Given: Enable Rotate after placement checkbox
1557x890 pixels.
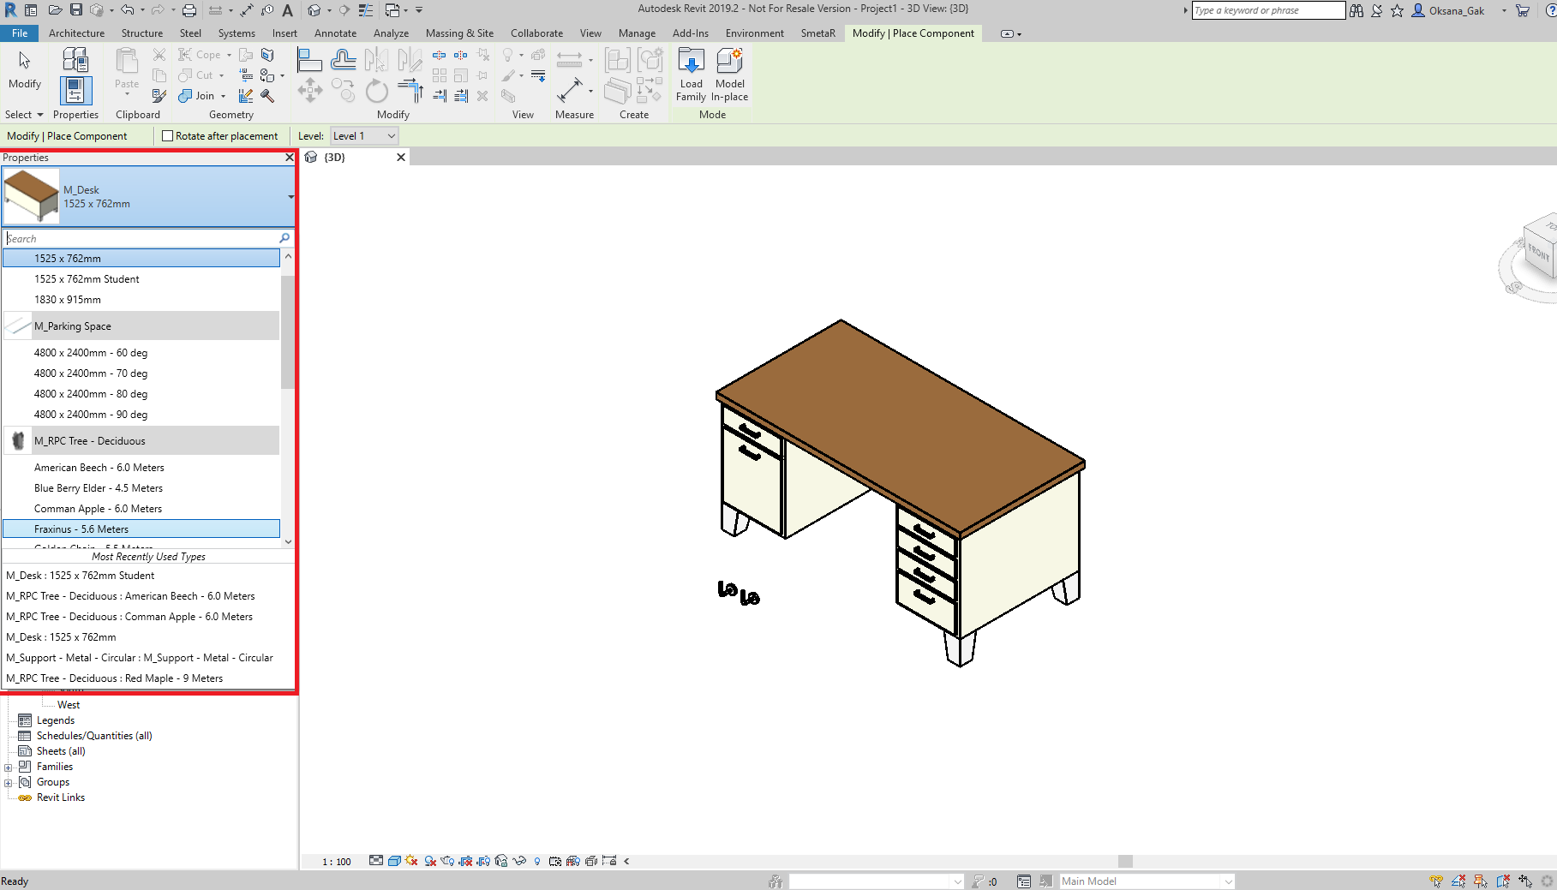Looking at the screenshot, I should click(168, 136).
